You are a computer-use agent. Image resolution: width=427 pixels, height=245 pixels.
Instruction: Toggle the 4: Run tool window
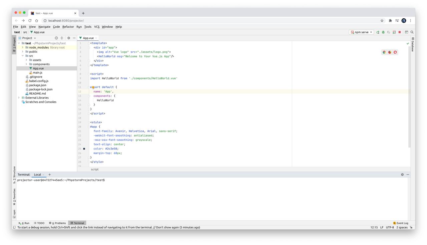tap(24, 223)
